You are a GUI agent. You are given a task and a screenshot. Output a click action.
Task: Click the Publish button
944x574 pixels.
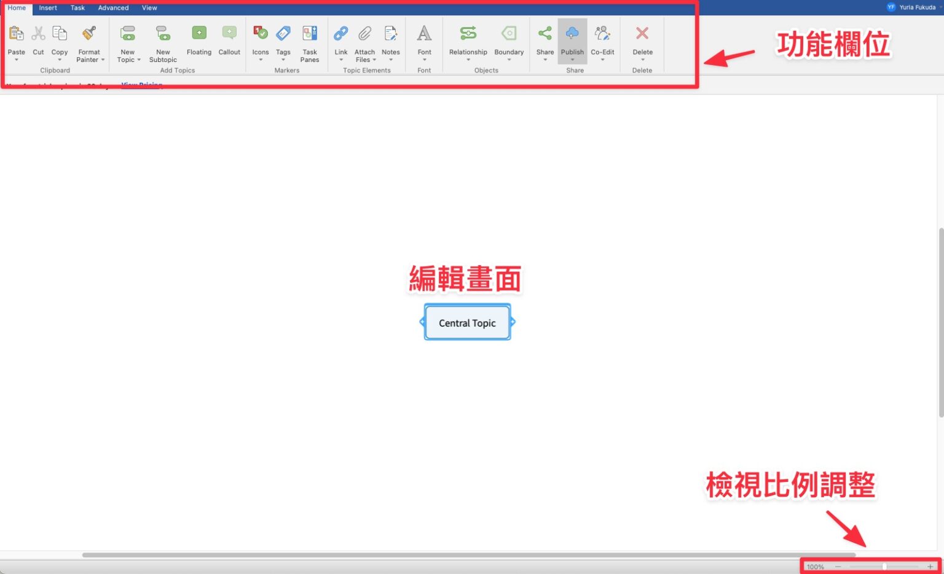pos(572,40)
